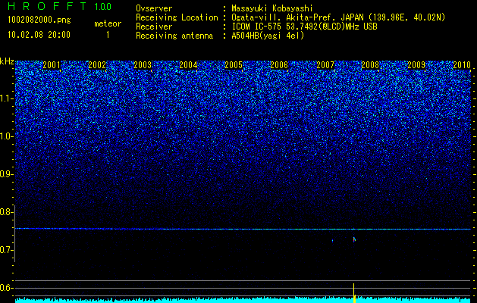Click the 0.8 frequency axis label
This screenshot has width=477, height=303.
6,212
